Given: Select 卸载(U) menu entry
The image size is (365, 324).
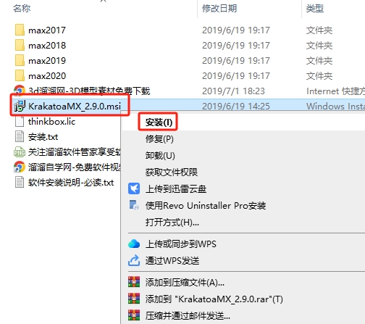Looking at the screenshot, I should [160, 156].
